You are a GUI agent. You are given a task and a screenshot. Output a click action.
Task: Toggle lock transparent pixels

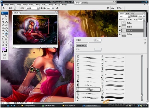(x=124, y=20)
